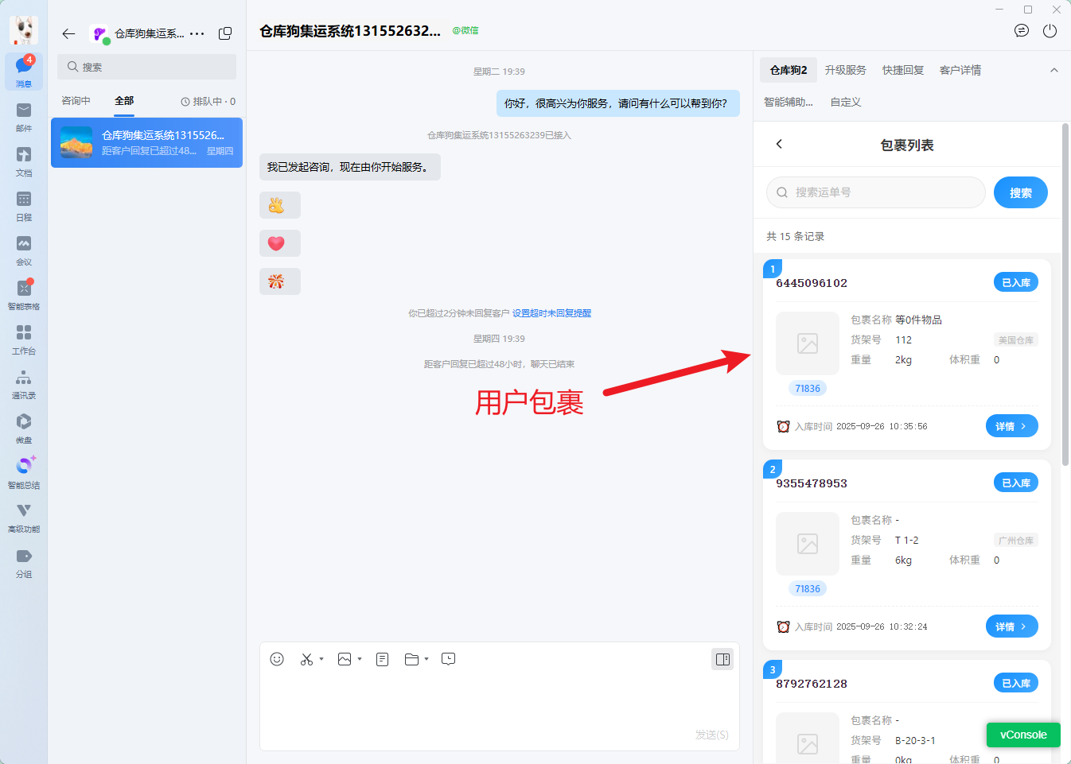This screenshot has width=1071, height=764.
Task: Open dropdown arrow next to scissors tool
Action: [321, 659]
